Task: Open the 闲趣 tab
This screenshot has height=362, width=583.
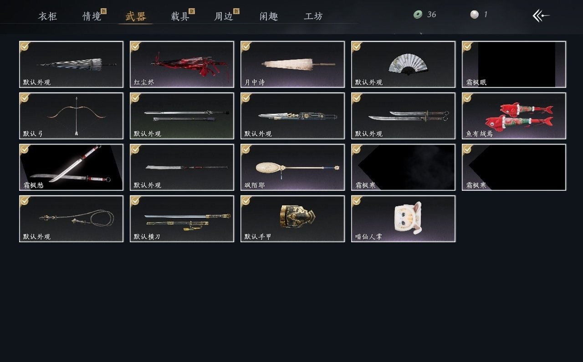Action: coord(269,16)
